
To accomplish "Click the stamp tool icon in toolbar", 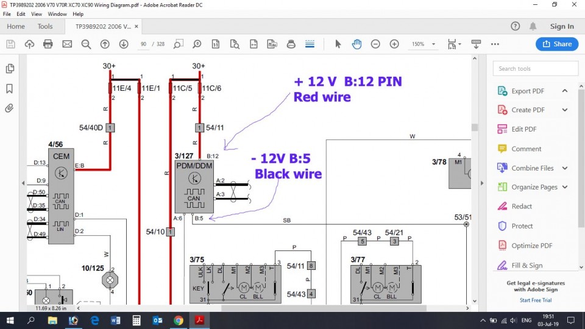I will pos(291,44).
